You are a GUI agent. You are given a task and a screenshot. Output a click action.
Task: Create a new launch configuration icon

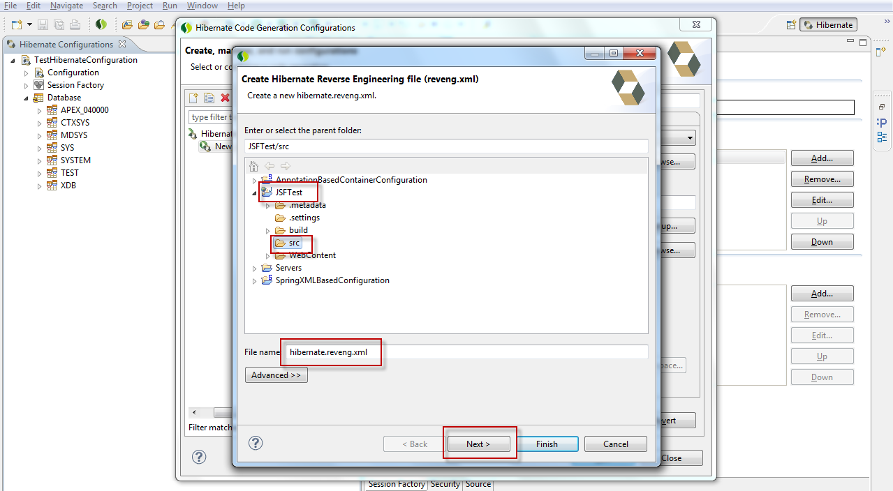point(193,98)
